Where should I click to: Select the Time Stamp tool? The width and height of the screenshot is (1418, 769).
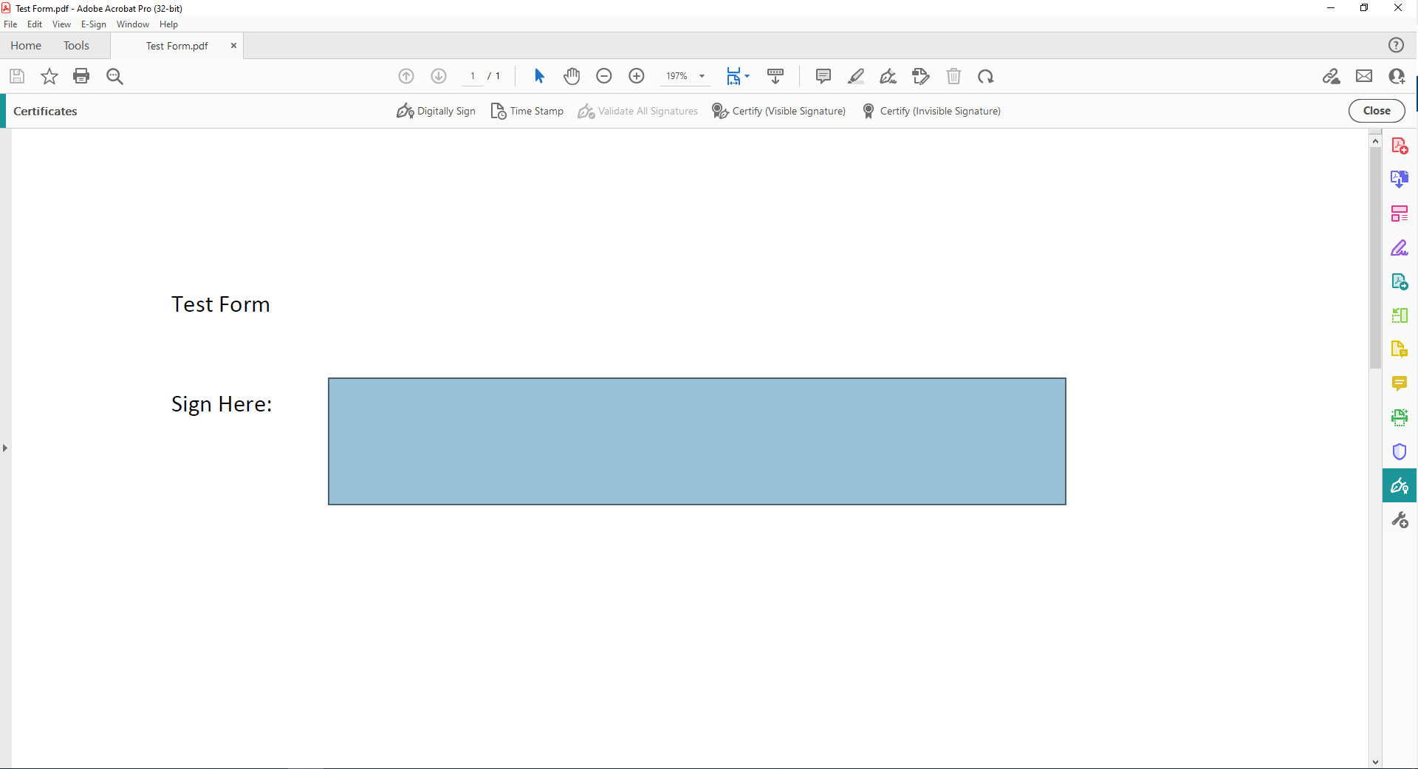[x=527, y=111]
